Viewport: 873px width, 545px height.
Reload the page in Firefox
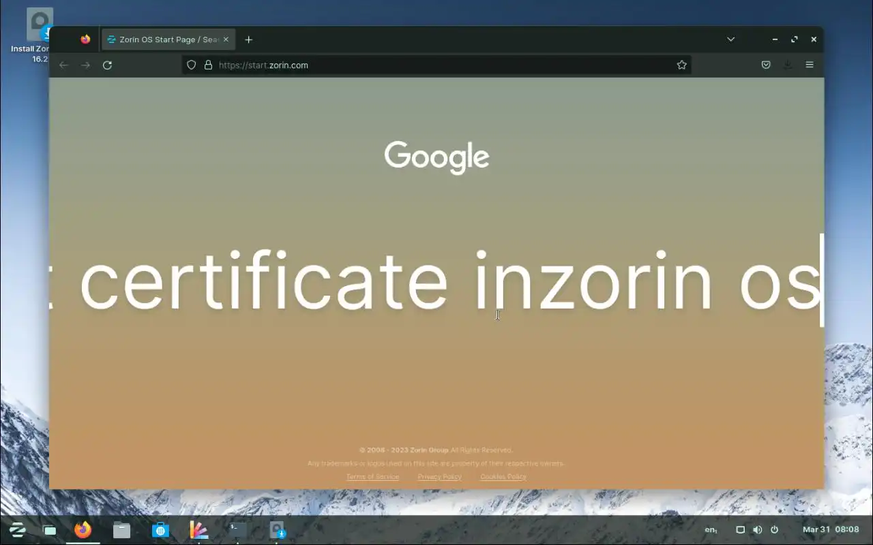107,65
